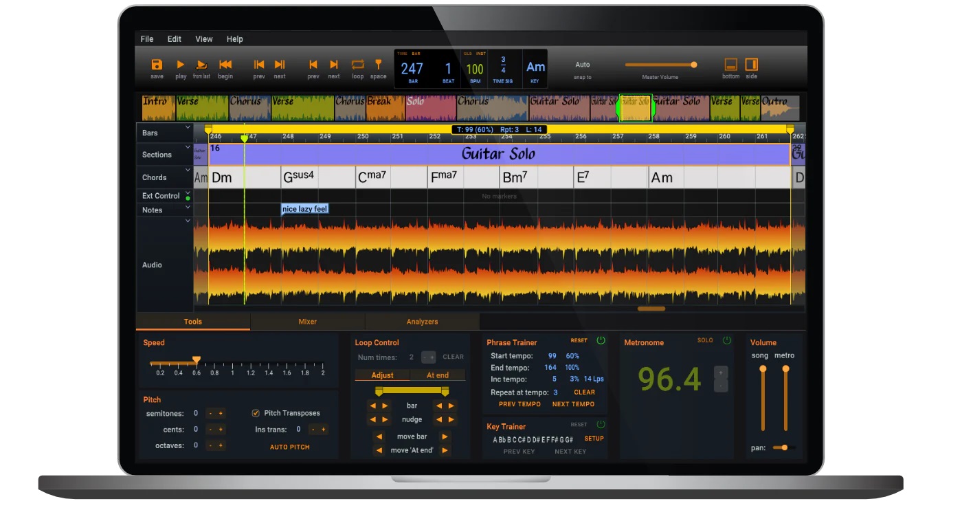Open the Sections track dropdown arrow
Screen dimensions: 962x510
point(188,147)
